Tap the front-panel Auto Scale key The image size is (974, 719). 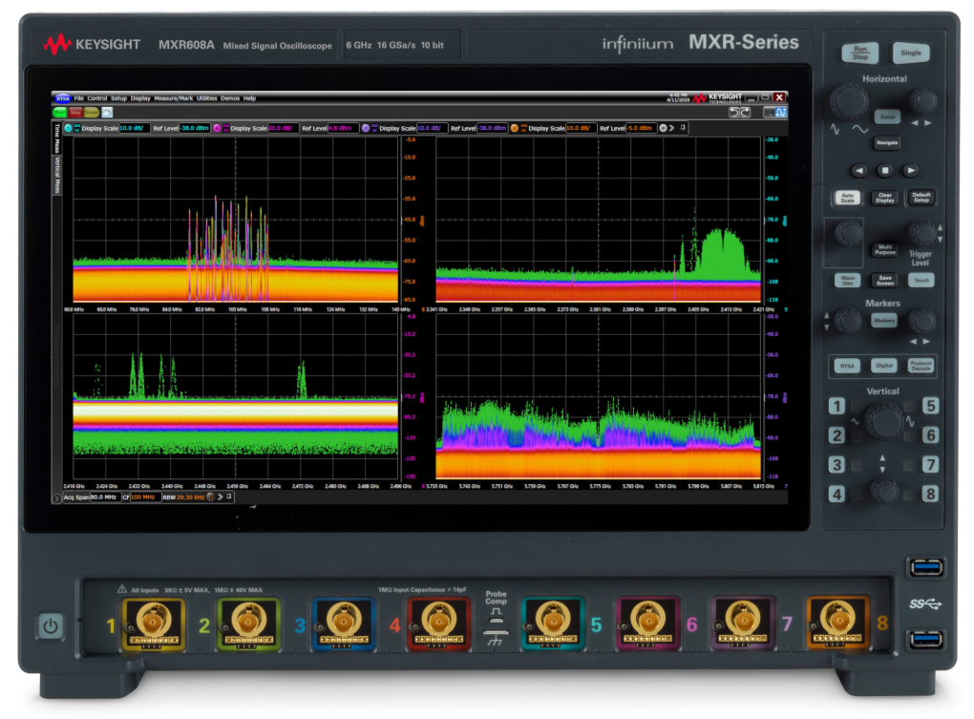pyautogui.click(x=848, y=198)
